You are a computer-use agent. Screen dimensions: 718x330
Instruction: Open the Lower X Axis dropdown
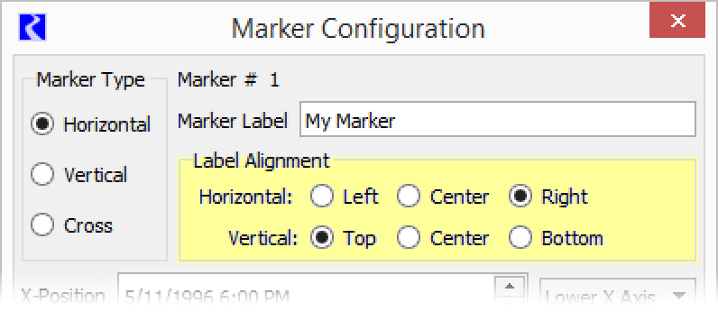[618, 297]
